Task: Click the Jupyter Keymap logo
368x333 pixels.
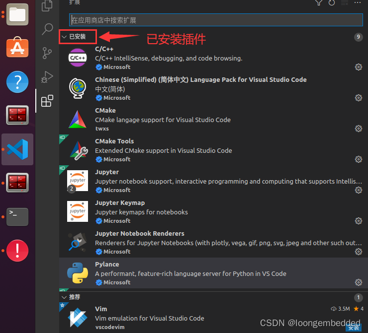Action: click(78, 211)
